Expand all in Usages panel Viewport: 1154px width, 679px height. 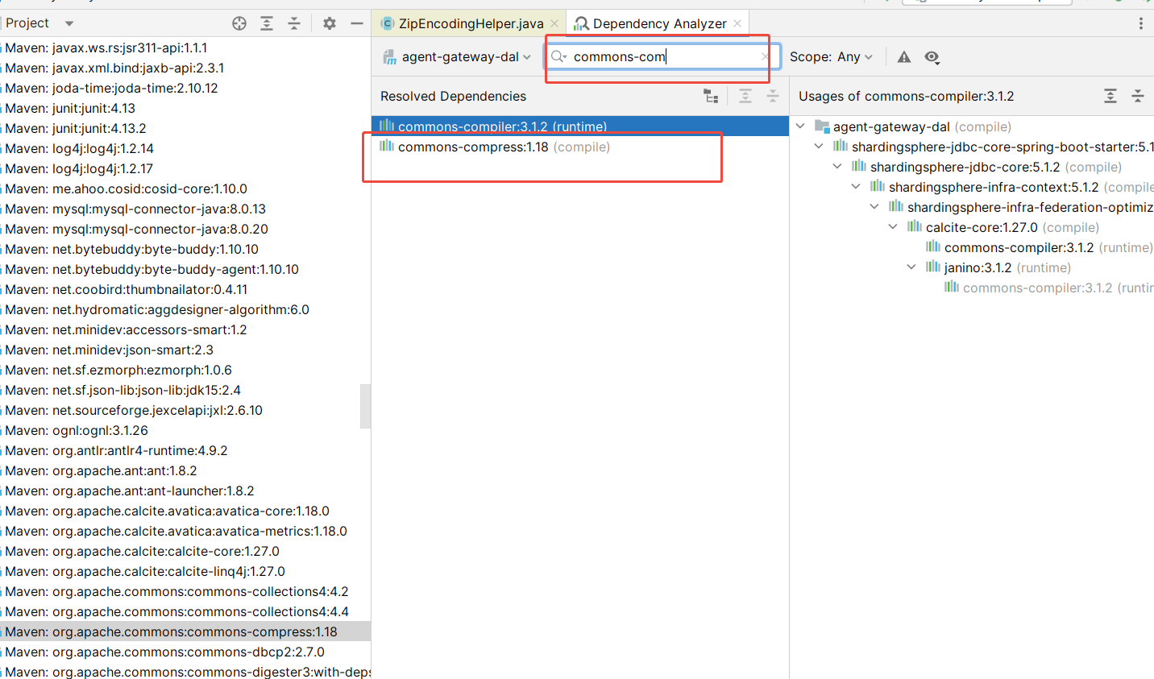(x=1110, y=96)
